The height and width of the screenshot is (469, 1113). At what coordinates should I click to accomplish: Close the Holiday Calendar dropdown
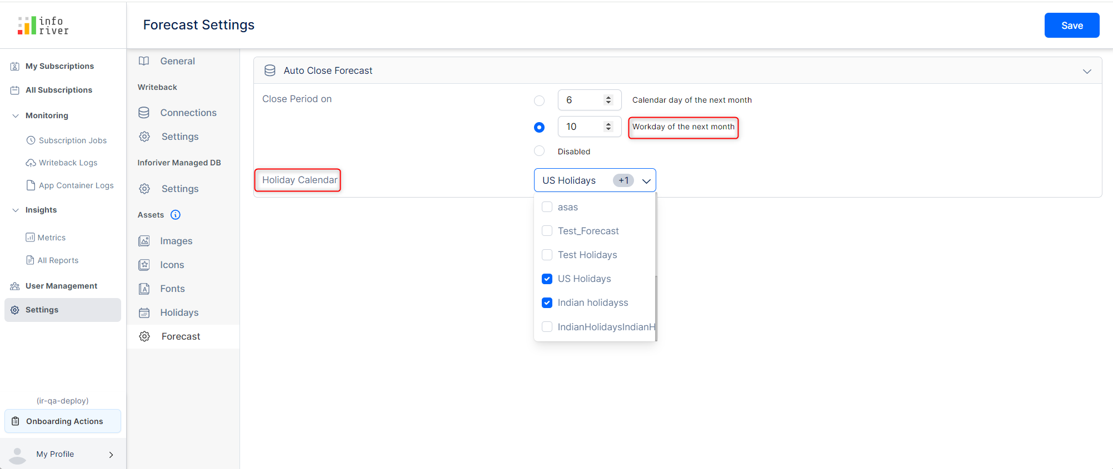pos(646,181)
